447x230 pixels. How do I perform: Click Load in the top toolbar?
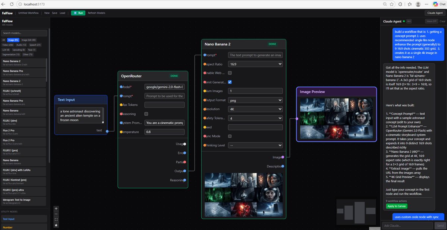tap(62, 13)
